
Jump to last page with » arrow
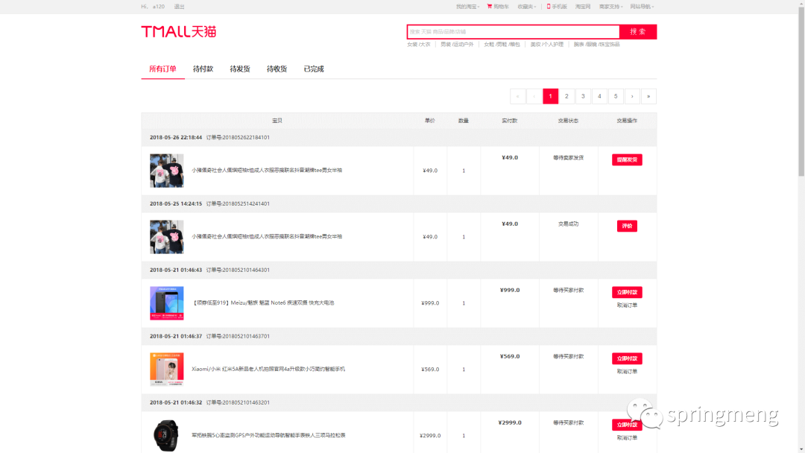coord(649,96)
